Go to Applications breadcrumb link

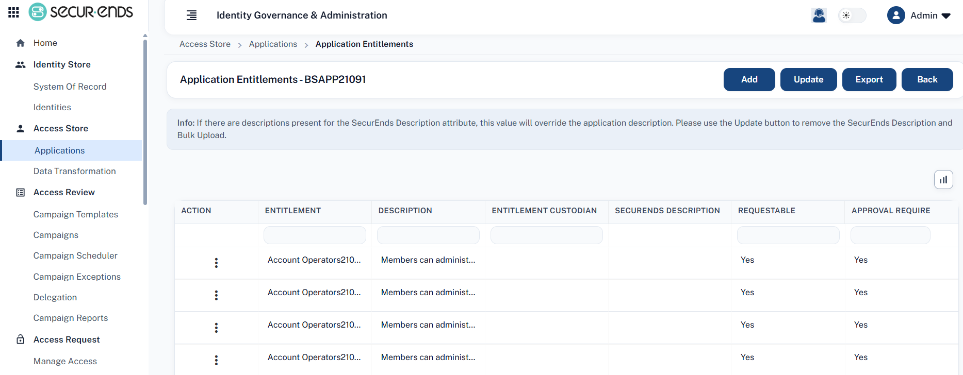[273, 44]
